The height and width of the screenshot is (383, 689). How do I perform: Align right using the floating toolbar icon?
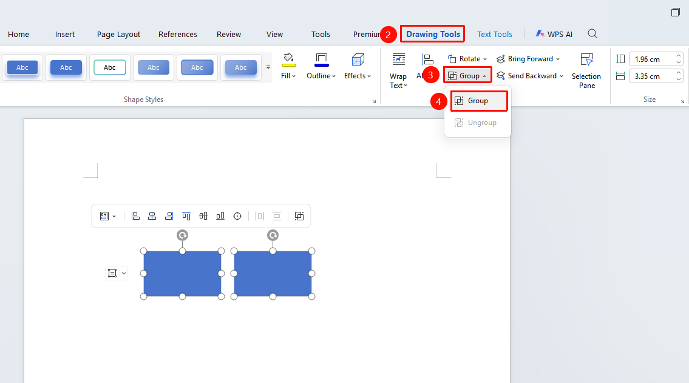click(x=169, y=216)
